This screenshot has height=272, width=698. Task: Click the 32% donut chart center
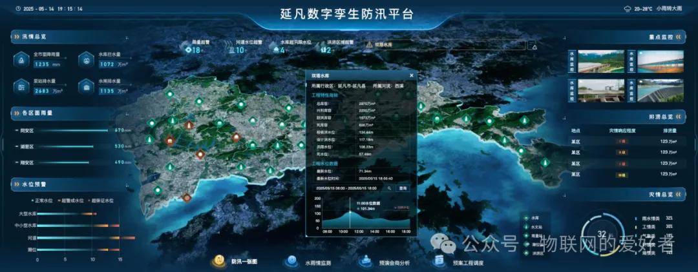point(602,233)
